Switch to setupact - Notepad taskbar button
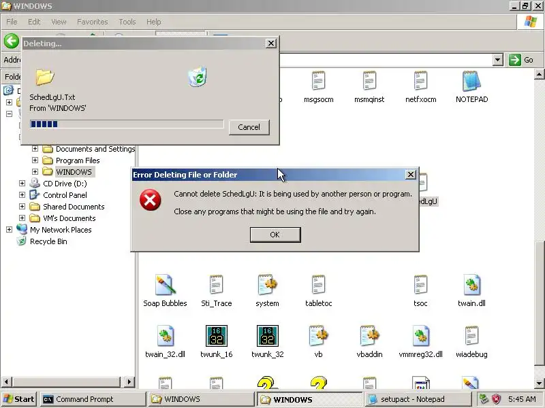545x408 pixels. [417, 399]
